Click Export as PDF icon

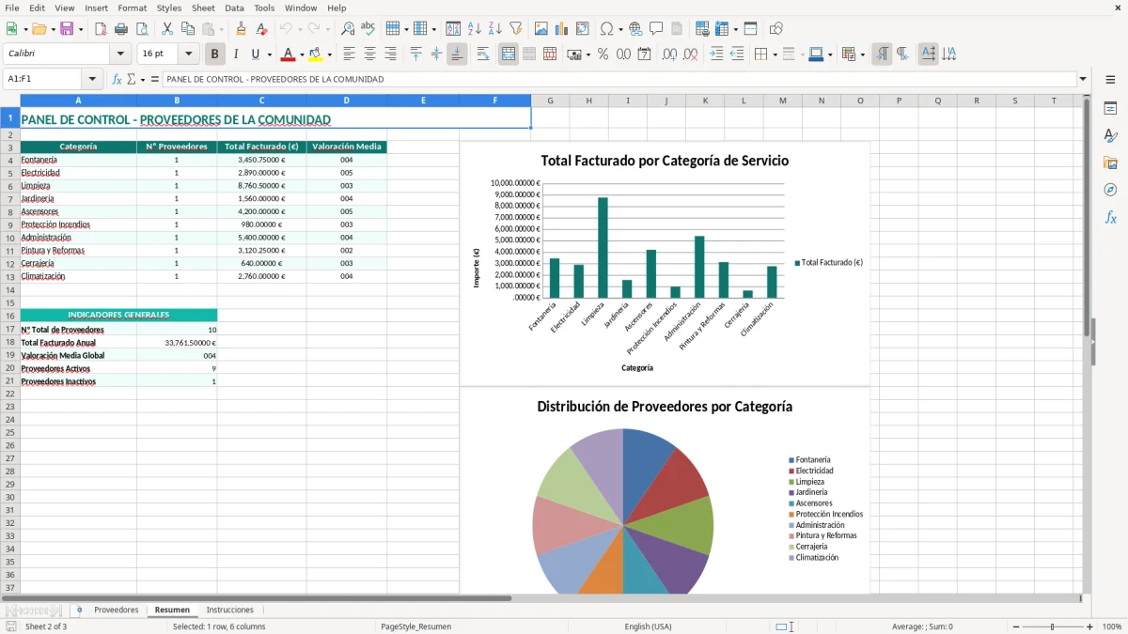(101, 29)
